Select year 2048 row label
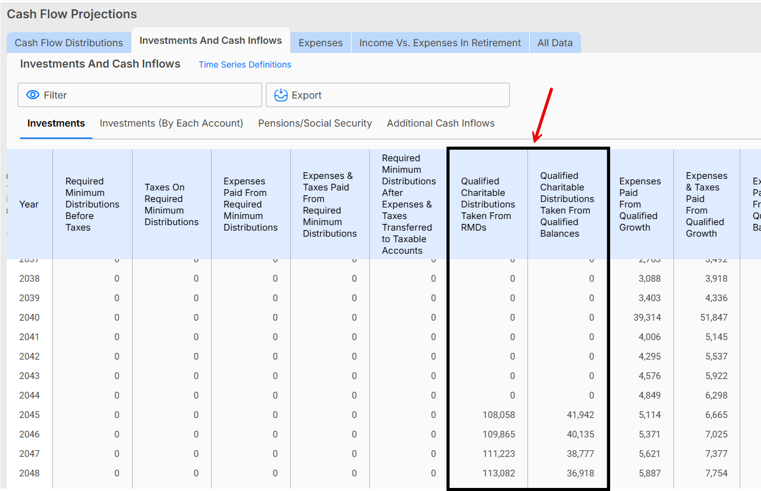This screenshot has height=491, width=761. click(x=29, y=473)
